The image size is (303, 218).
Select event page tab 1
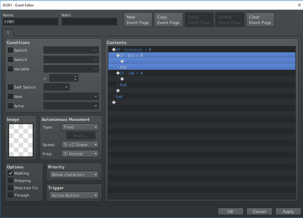point(8,33)
